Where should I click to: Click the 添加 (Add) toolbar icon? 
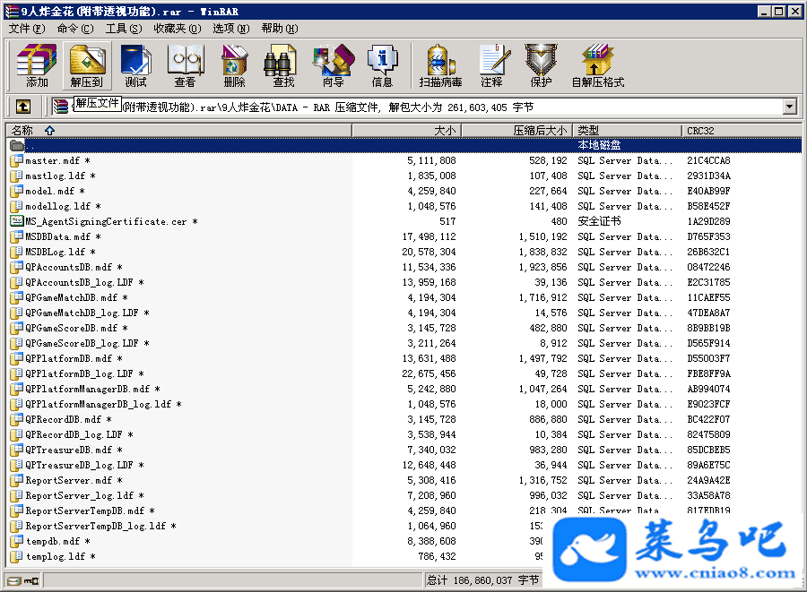tap(37, 65)
